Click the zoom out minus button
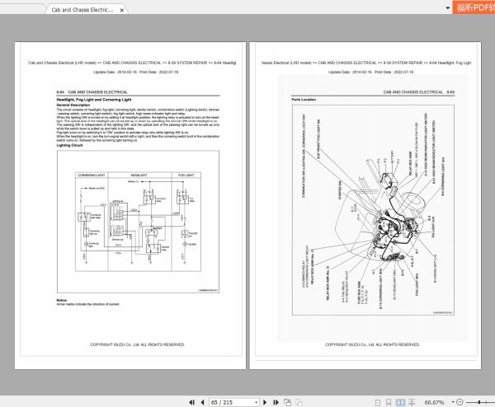 pyautogui.click(x=460, y=402)
